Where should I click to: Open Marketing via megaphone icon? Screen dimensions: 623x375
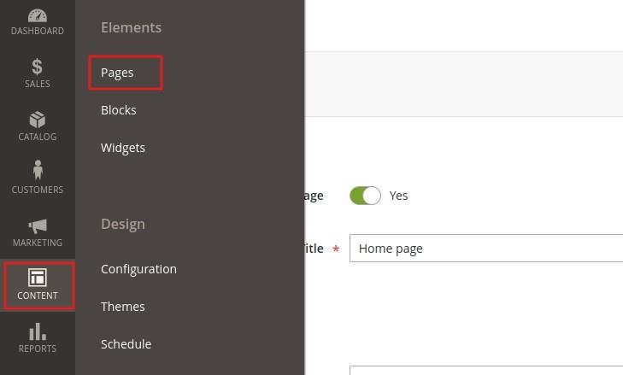click(x=37, y=226)
